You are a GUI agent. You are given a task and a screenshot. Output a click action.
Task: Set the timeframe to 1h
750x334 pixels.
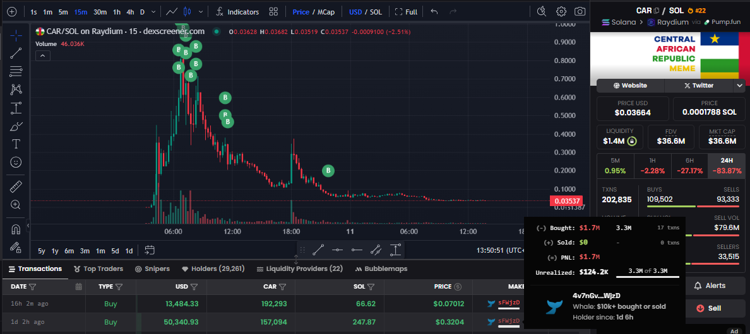[x=117, y=12]
